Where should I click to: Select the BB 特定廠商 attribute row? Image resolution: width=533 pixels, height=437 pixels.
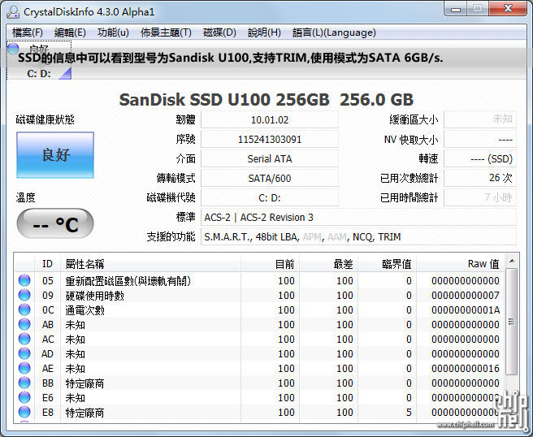(x=260, y=383)
